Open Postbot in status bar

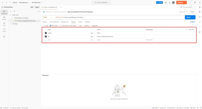tap(155, 108)
